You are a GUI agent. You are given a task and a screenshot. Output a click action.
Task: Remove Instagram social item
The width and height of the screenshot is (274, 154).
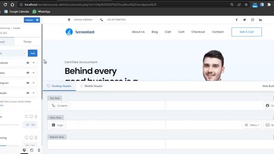[33, 83]
